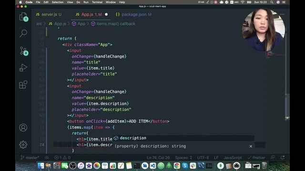The image size is (305, 171).
Task: Open the Manage gear icon
Action: click(x=23, y=144)
